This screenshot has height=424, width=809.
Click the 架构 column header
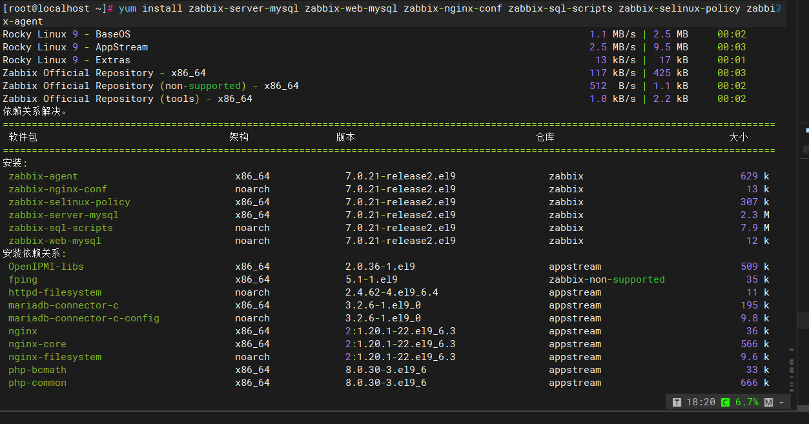point(239,137)
